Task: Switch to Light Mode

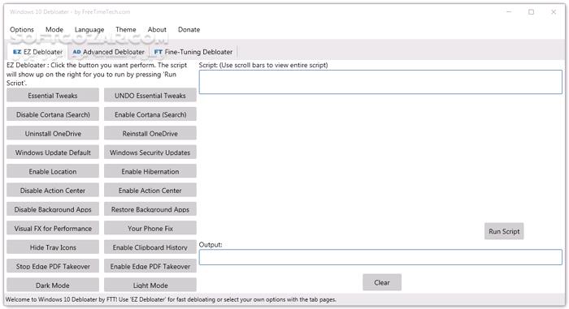Action: (150, 285)
